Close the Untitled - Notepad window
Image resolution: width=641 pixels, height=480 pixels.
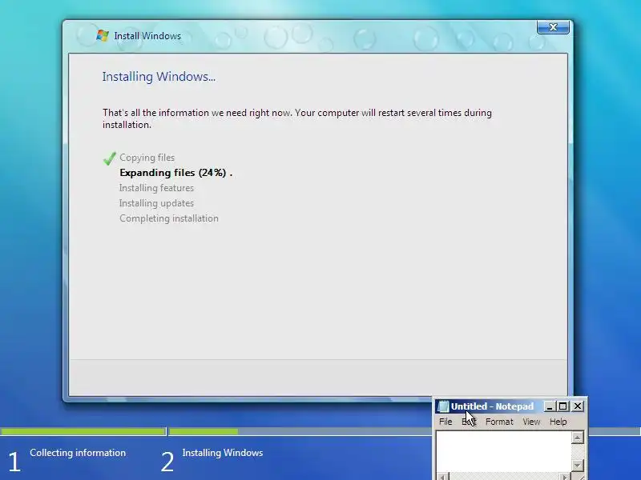[577, 406]
